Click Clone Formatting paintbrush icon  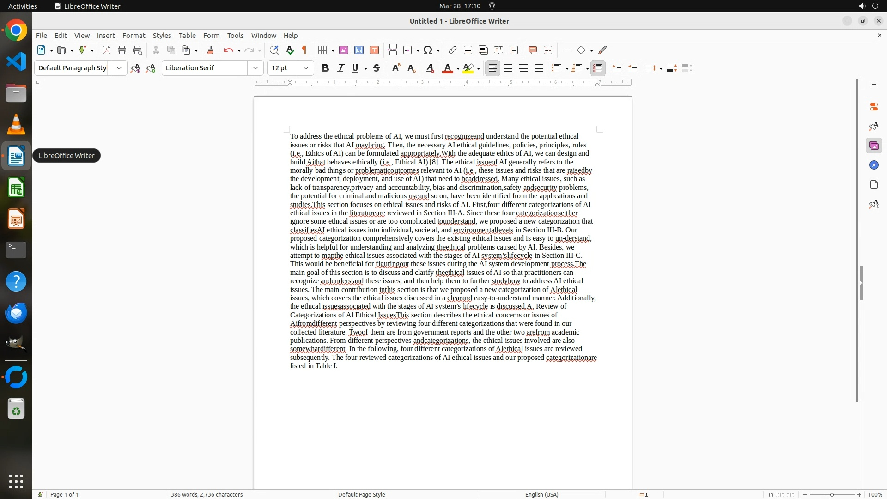tap(210, 50)
